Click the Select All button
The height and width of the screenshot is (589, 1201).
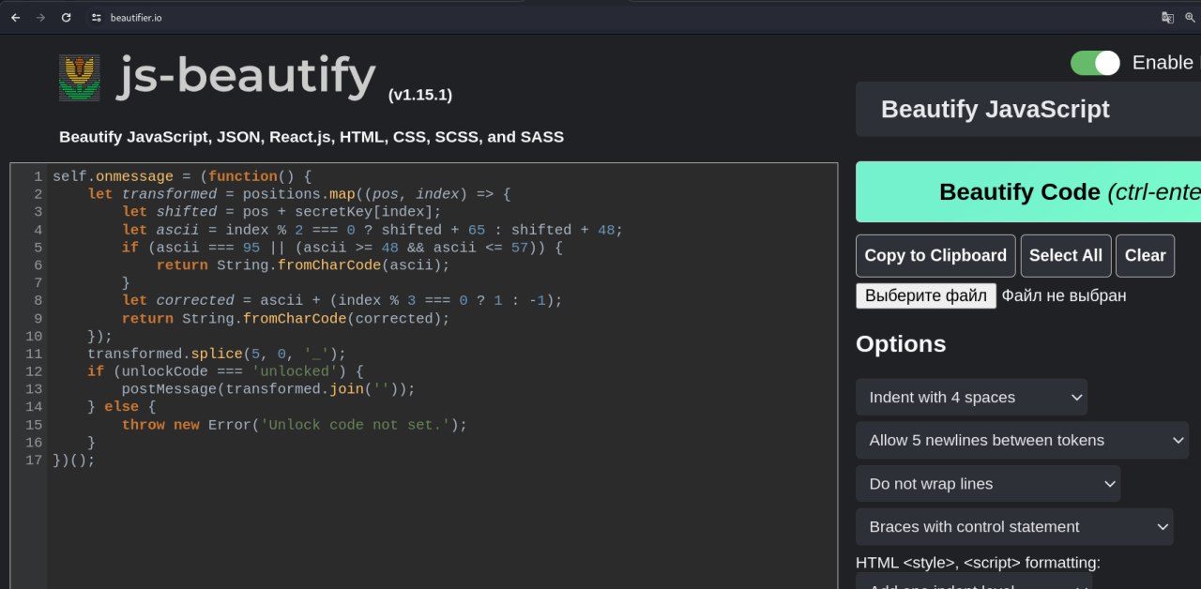(x=1066, y=255)
